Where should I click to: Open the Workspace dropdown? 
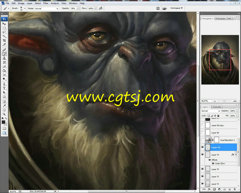coord(176,8)
